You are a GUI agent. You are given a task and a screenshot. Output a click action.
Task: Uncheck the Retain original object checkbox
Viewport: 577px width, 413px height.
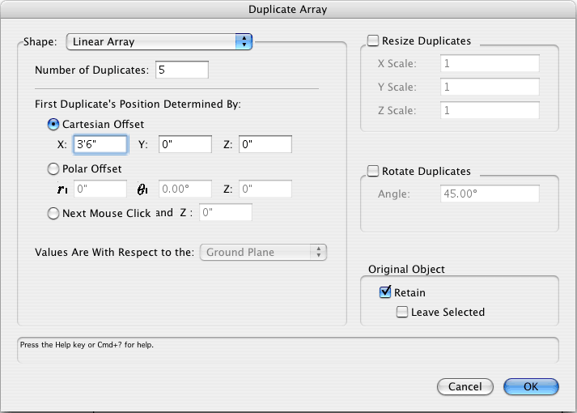(385, 292)
